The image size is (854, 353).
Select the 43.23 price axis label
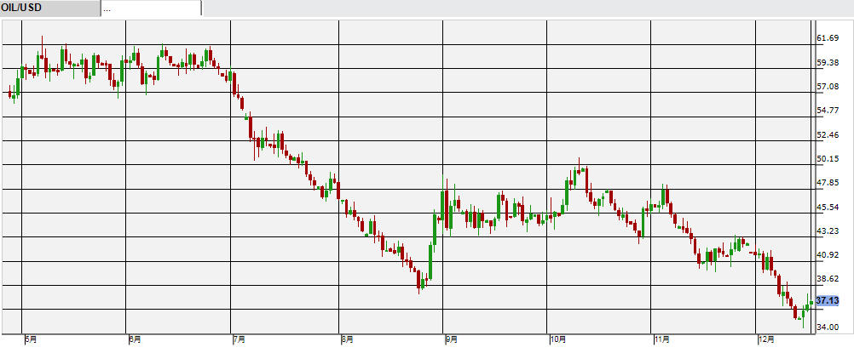pos(828,231)
